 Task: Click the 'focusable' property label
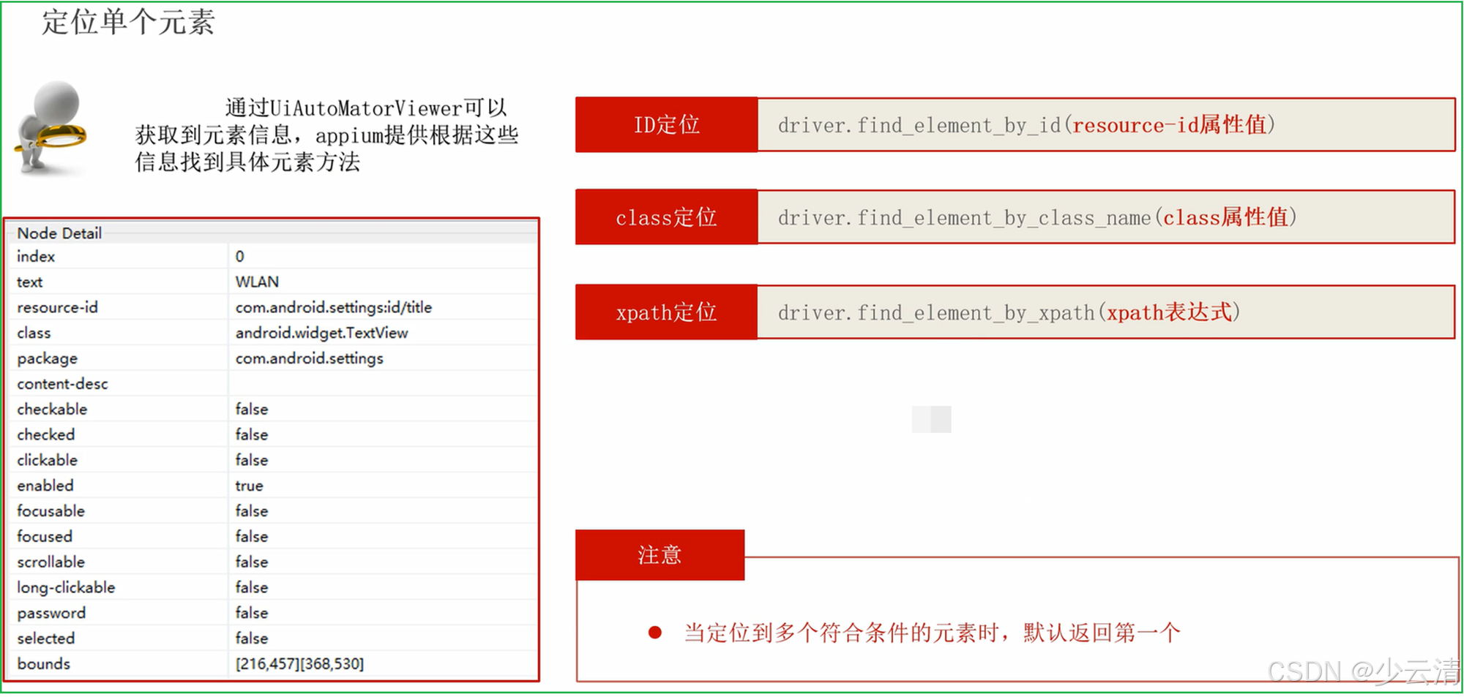(51, 512)
